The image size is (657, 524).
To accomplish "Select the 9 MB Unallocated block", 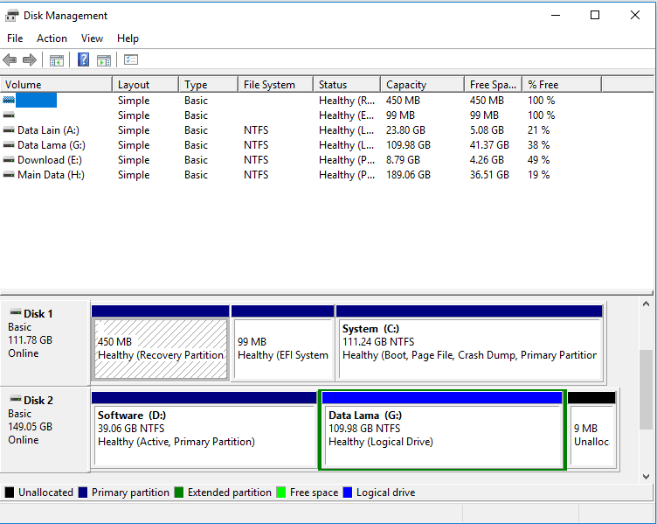I will (591, 430).
